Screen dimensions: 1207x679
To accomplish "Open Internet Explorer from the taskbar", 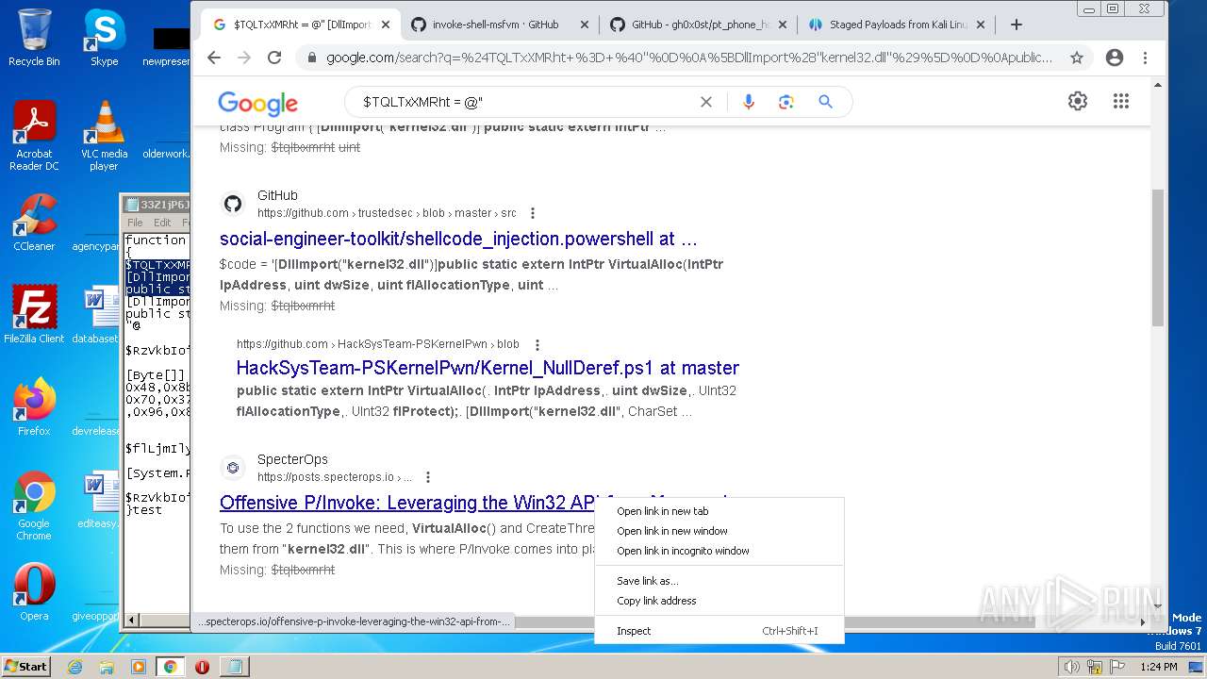I will [75, 667].
